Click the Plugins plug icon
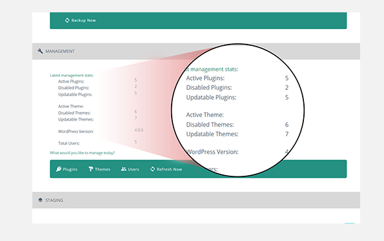 59,169
